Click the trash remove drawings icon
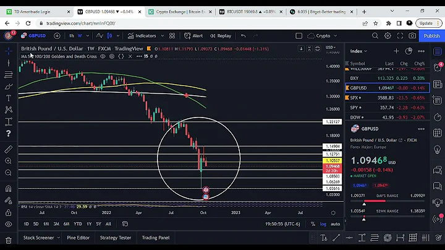445x250 pixels. coord(9,240)
